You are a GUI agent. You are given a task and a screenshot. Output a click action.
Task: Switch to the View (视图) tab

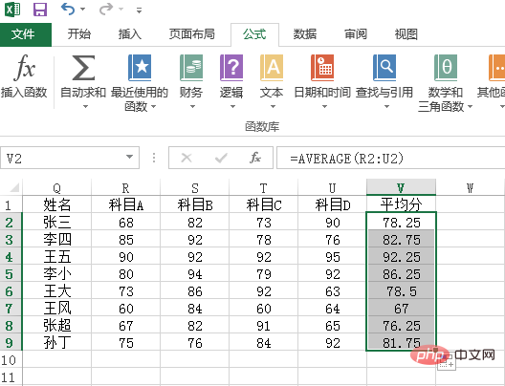click(x=406, y=34)
